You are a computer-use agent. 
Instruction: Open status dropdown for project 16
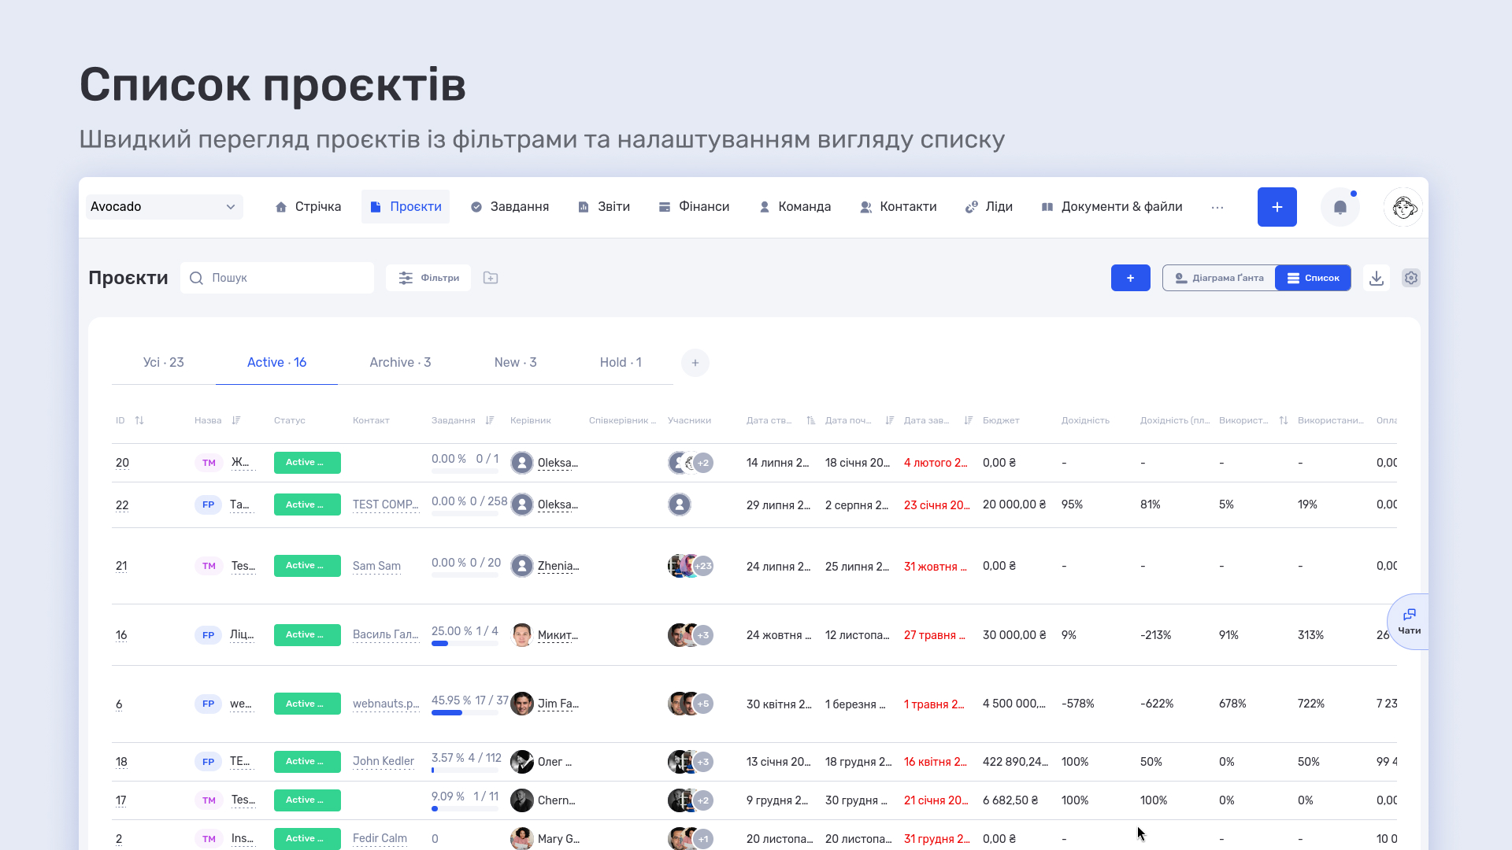click(307, 635)
